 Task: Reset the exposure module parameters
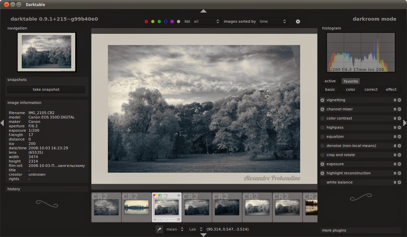click(x=400, y=164)
